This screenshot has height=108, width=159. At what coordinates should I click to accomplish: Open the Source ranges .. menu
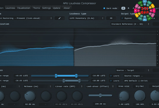141,76
